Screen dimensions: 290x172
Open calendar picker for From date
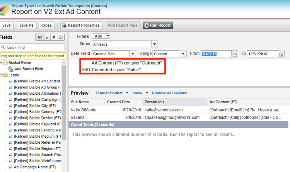pyautogui.click(x=235, y=54)
